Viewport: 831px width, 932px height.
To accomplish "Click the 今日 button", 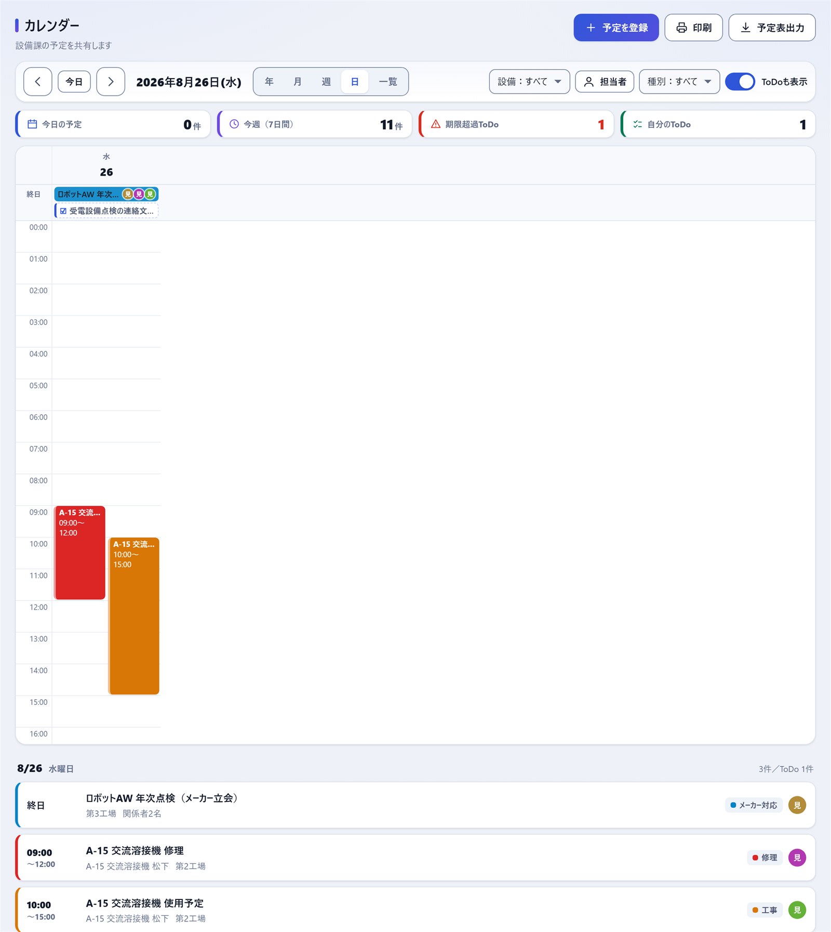I will tap(74, 82).
